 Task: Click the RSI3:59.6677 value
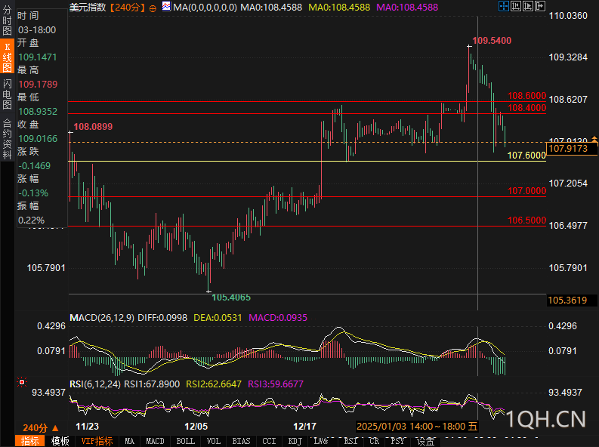point(276,384)
